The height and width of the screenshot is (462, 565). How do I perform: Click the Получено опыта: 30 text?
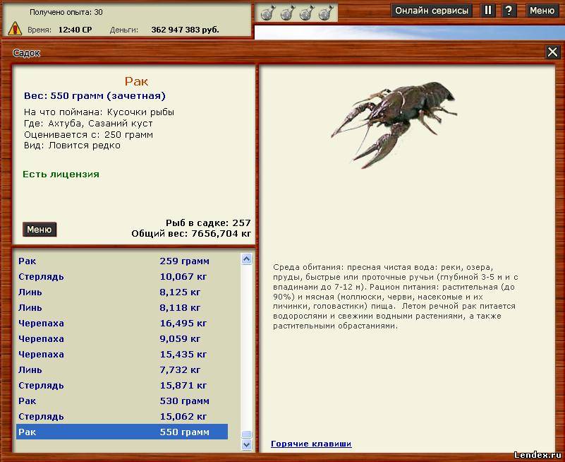pos(66,12)
